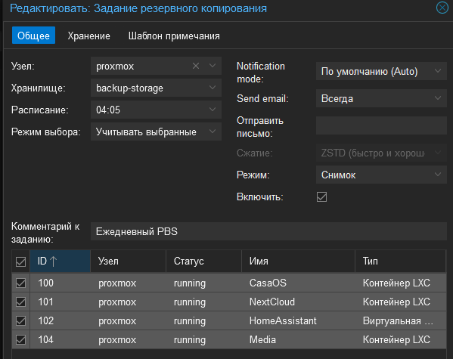The height and width of the screenshot is (359, 453).
Task: Select the NextCloud name cell
Action: pyautogui.click(x=272, y=302)
